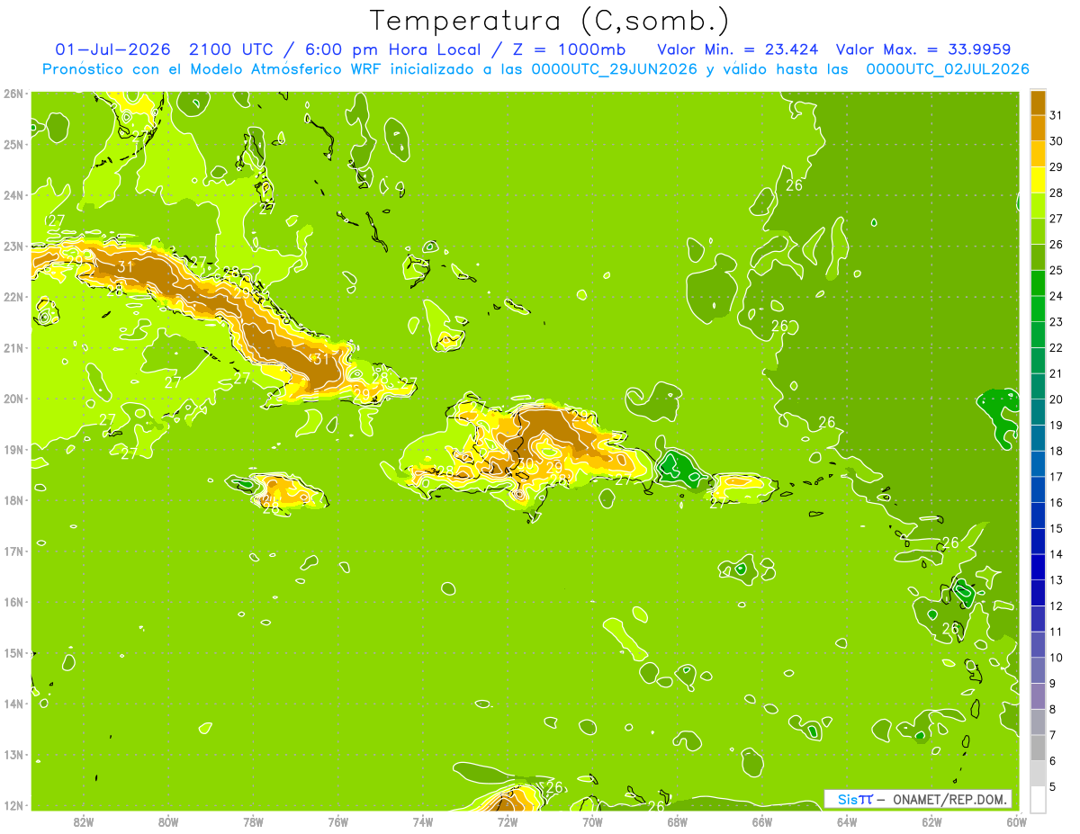Click the "74W" longitude axis label

[x=423, y=822]
